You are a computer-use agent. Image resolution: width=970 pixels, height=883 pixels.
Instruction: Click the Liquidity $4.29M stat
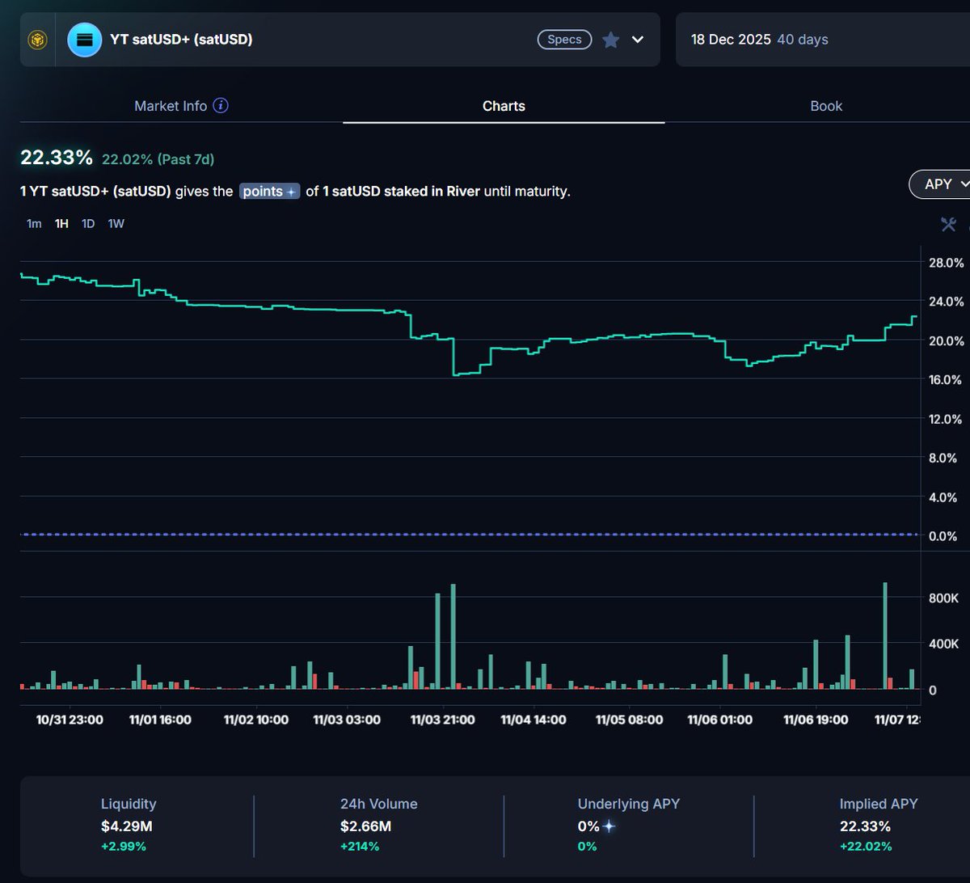pos(129,826)
